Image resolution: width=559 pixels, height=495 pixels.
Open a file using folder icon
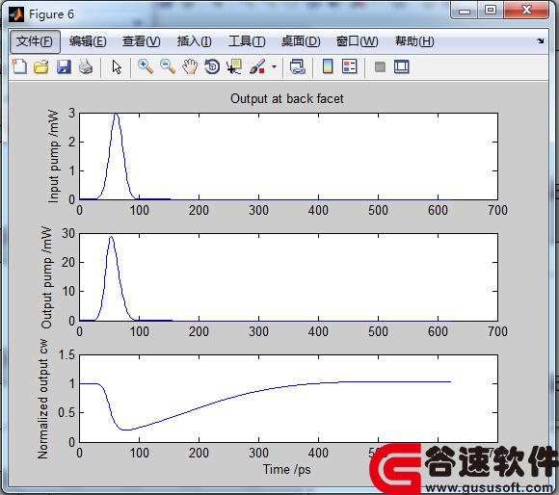click(x=41, y=66)
